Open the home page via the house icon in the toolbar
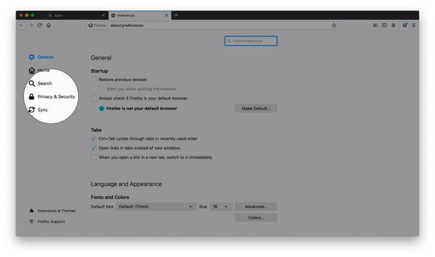The height and width of the screenshot is (257, 435). tap(49, 25)
